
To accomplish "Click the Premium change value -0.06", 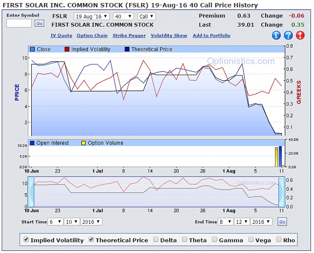I will tap(297, 16).
